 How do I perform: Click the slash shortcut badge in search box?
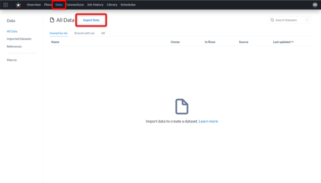coord(307,20)
